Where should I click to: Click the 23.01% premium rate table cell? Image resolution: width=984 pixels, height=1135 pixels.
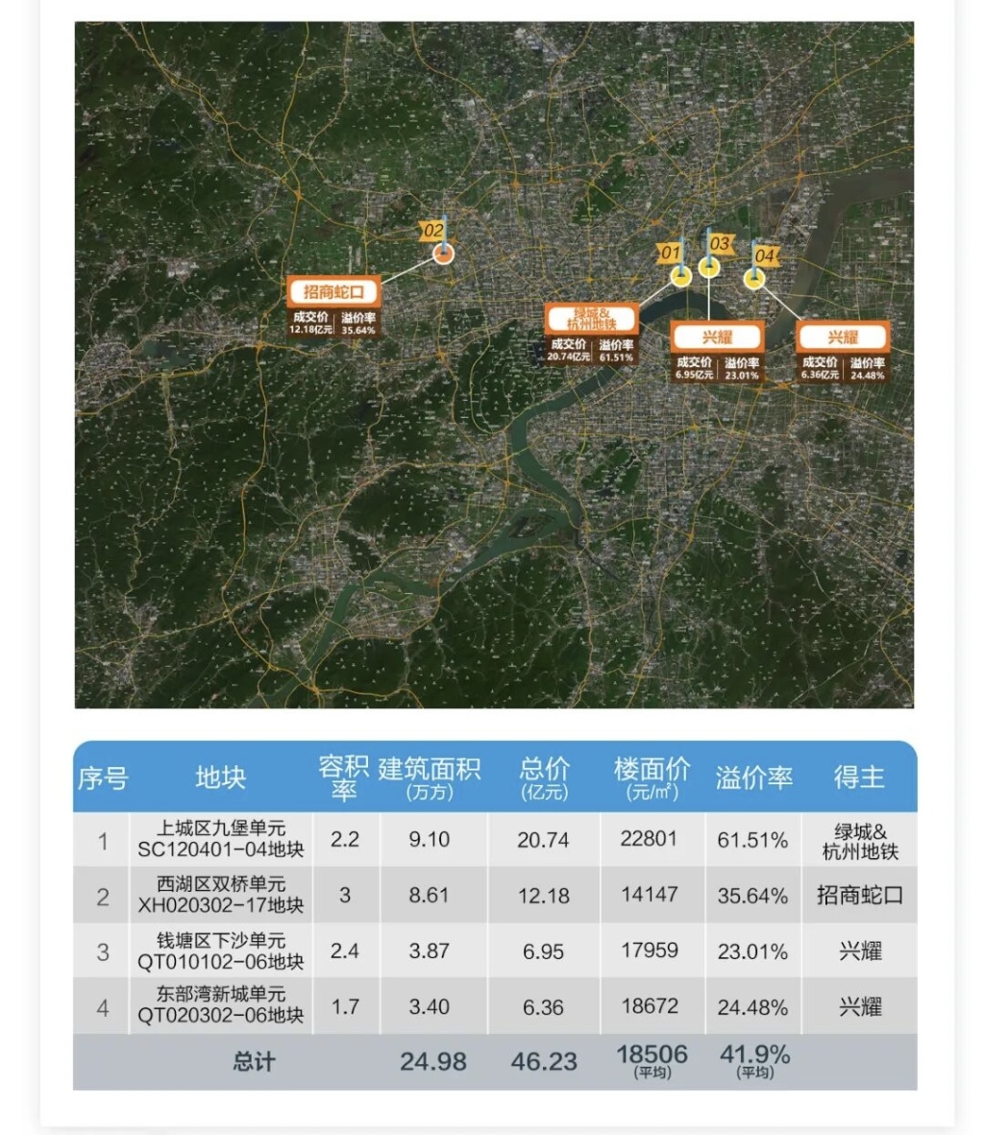(753, 951)
